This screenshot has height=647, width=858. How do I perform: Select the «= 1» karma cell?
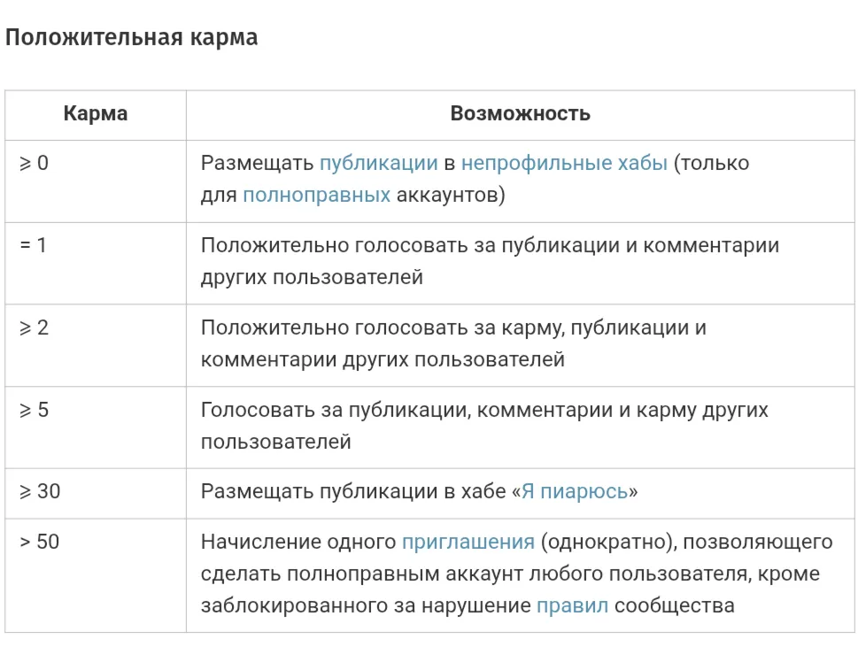coord(33,245)
